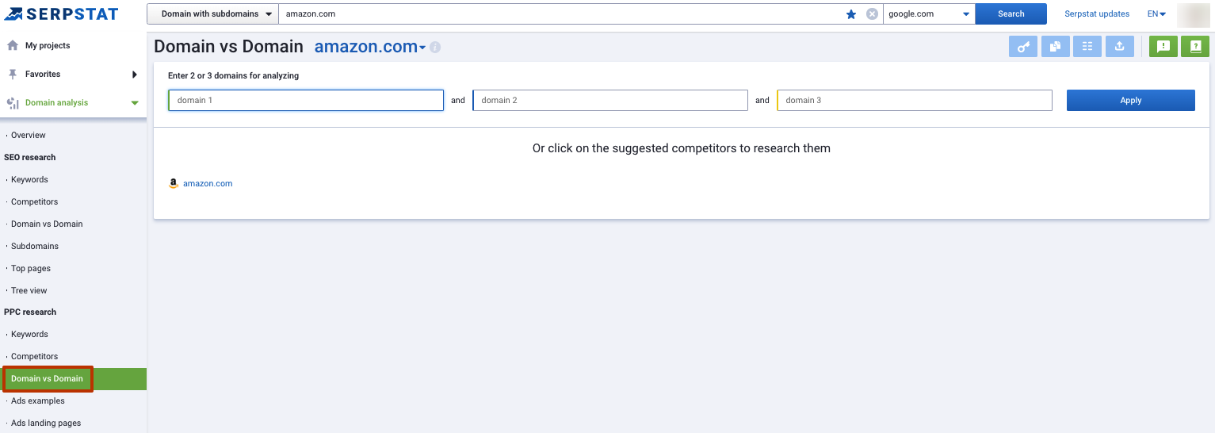Viewport: 1215px width, 433px height.
Task: Open the Domain with subdomains dropdown
Action: 212,14
